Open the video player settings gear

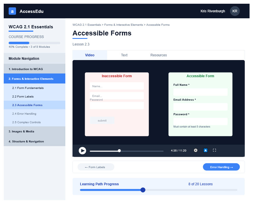[x=195, y=150]
